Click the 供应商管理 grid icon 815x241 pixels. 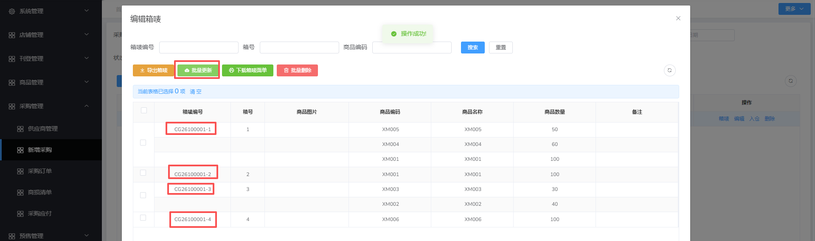20,129
